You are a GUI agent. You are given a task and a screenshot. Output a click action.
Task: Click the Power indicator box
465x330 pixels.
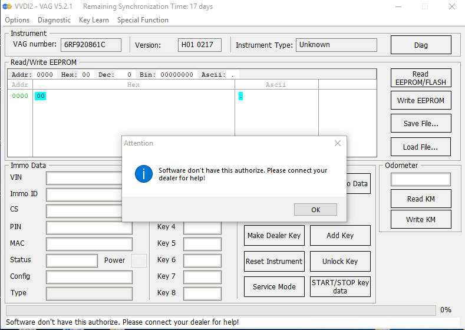[139, 260]
